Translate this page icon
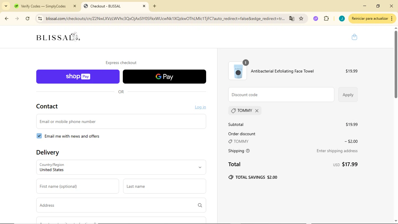 tap(292, 19)
